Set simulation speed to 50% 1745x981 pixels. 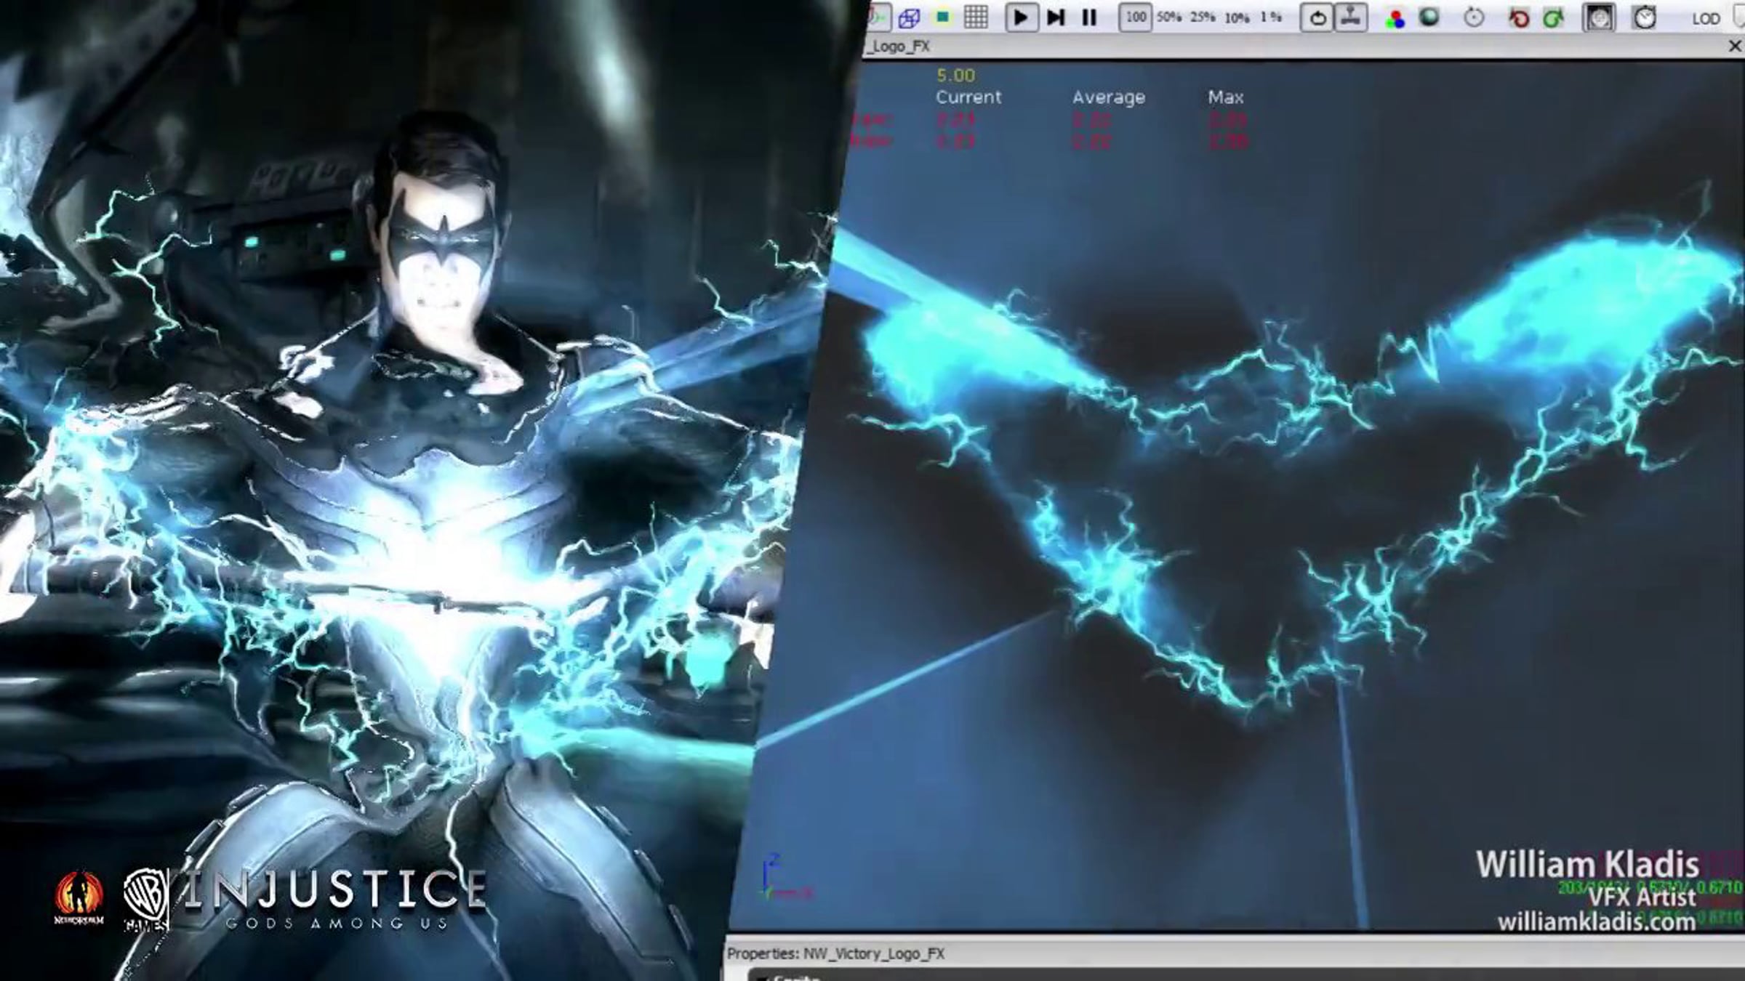point(1169,17)
